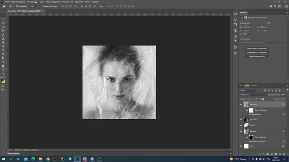Screen dimensions: 289x162
Task: Select the Clone Stamp tool
Action: tap(3, 38)
